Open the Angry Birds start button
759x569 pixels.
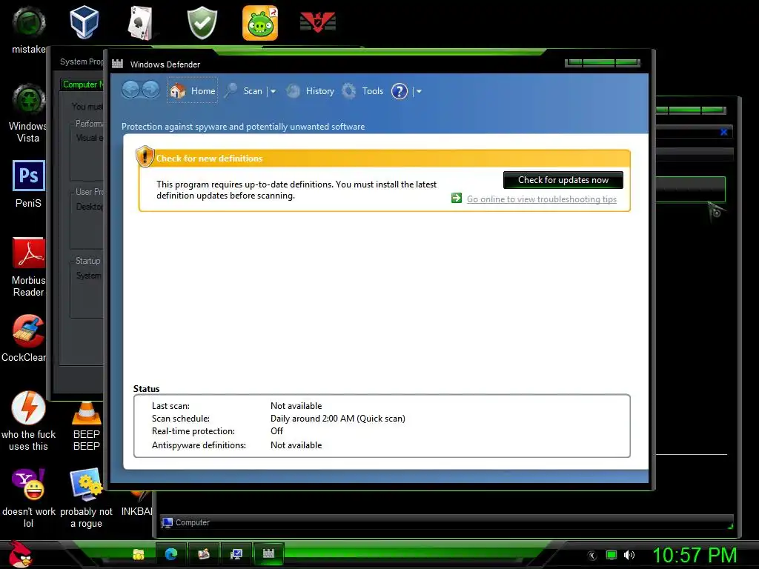20,554
